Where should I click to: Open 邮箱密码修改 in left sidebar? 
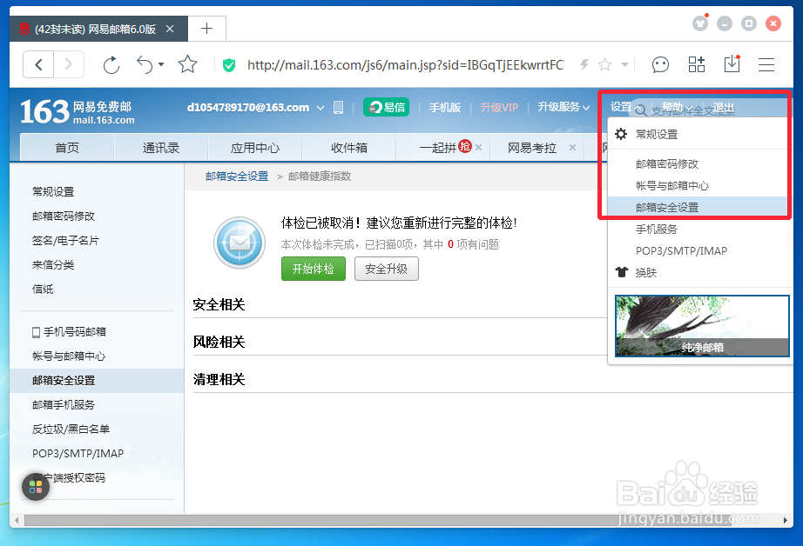tap(64, 216)
